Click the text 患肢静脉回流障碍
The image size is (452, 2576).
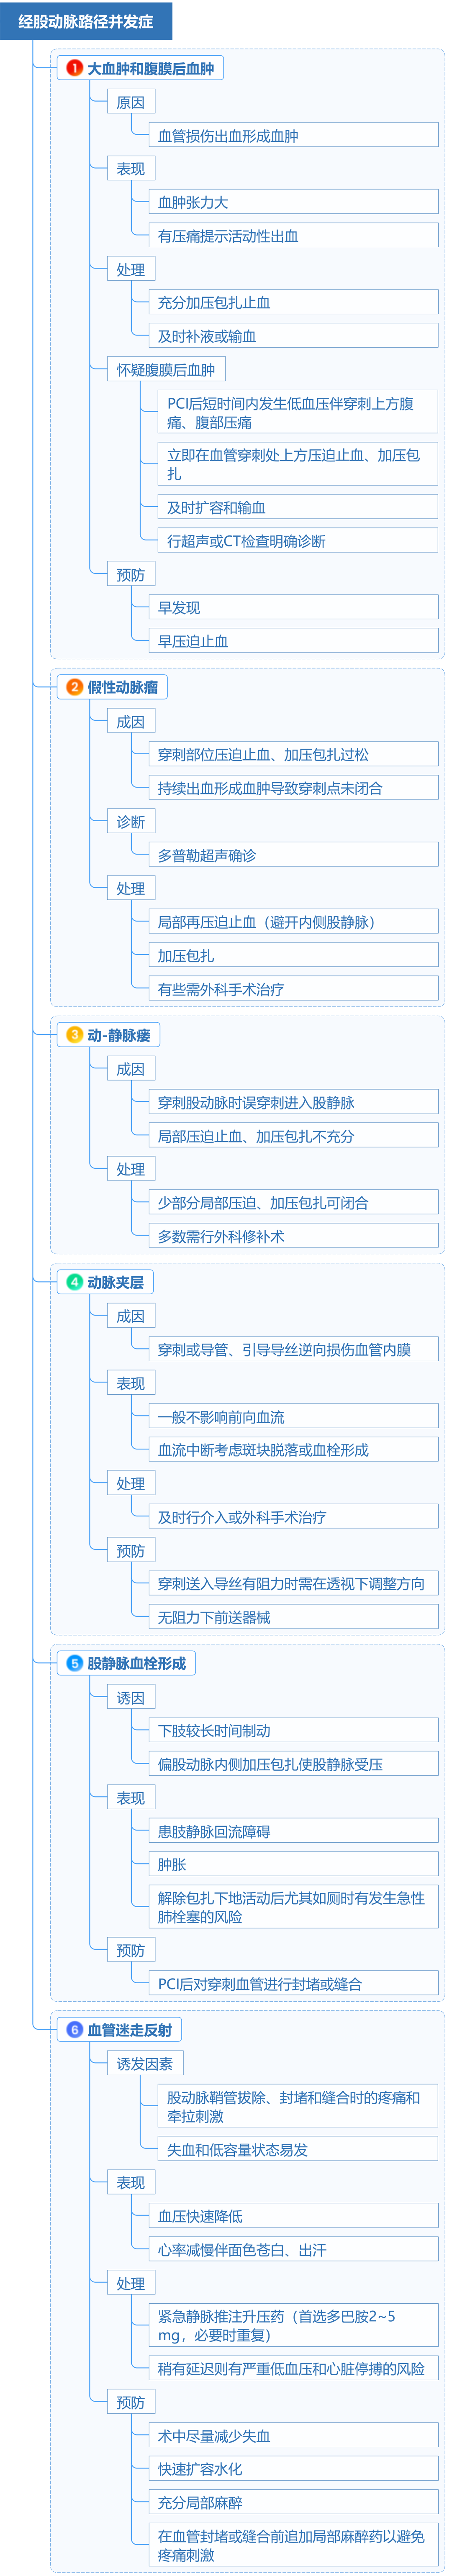[x=214, y=1831]
